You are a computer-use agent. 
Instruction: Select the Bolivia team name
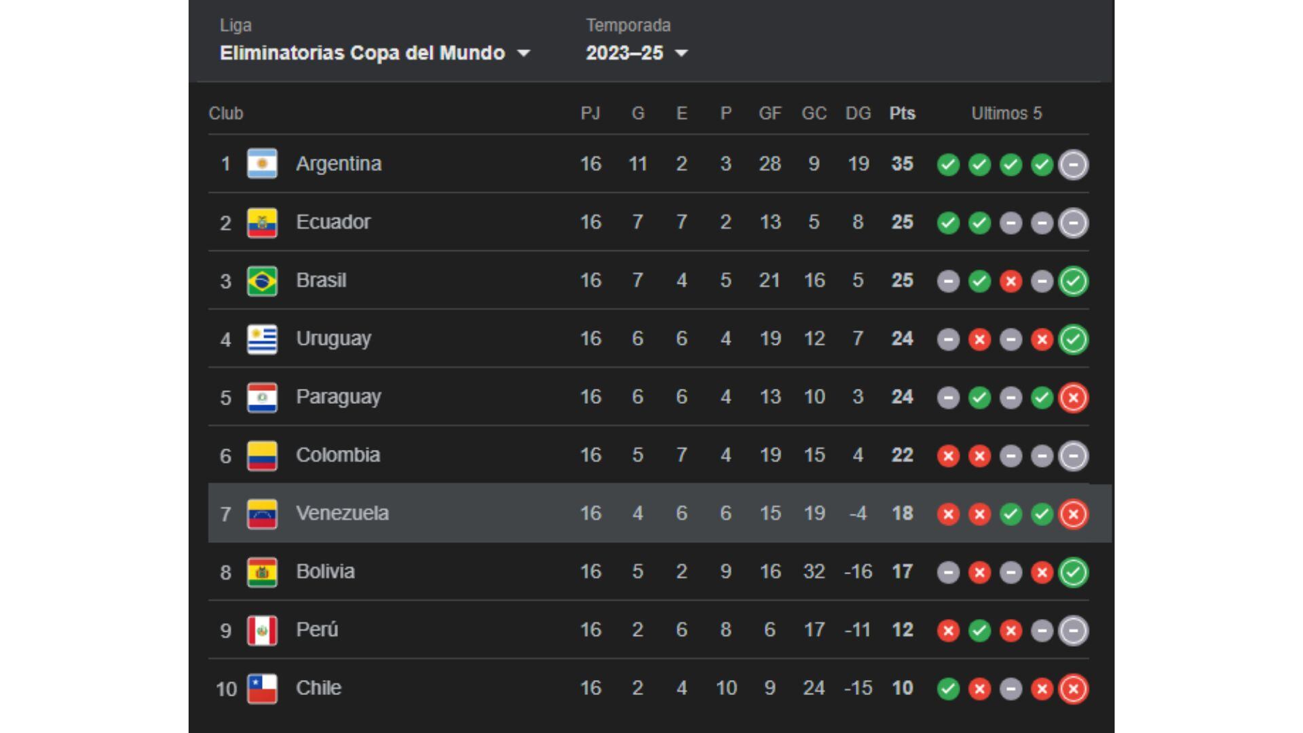[x=326, y=571]
